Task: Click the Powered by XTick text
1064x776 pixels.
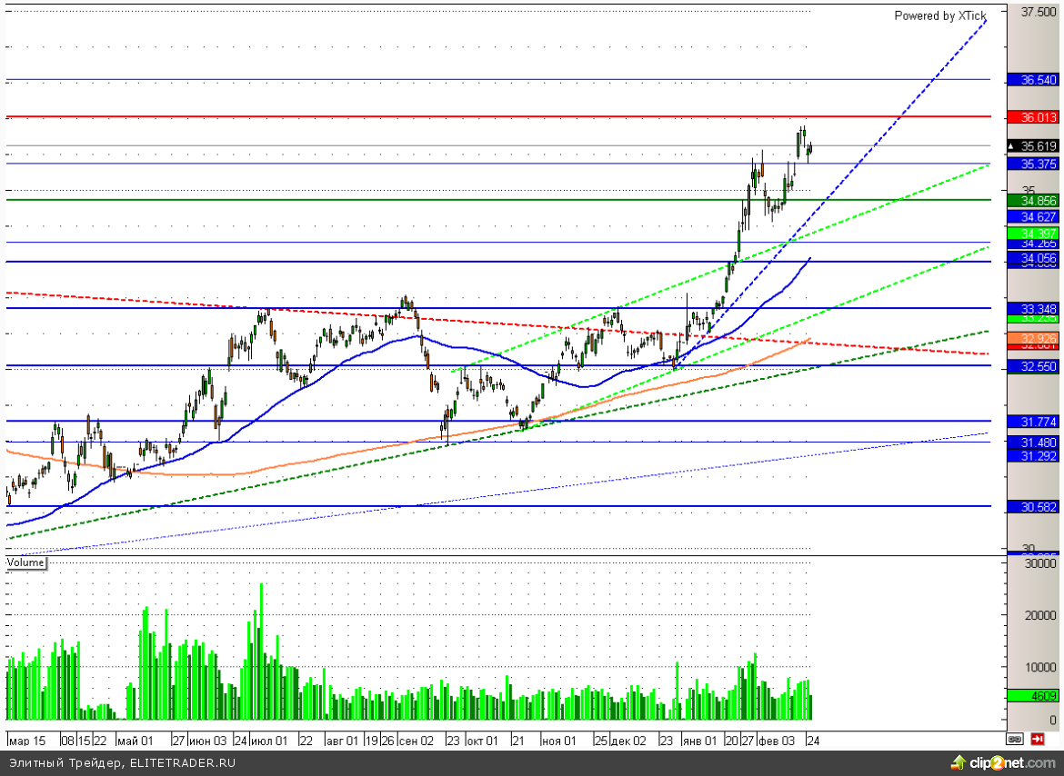Action: (x=939, y=15)
